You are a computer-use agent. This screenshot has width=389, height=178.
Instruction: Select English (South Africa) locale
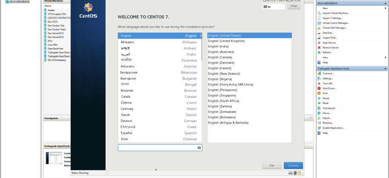pos(250,101)
